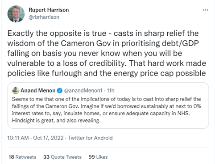View the 33 Quote Tweets list
Image resolution: width=215 pixels, height=164 pixels.
pos(62,157)
